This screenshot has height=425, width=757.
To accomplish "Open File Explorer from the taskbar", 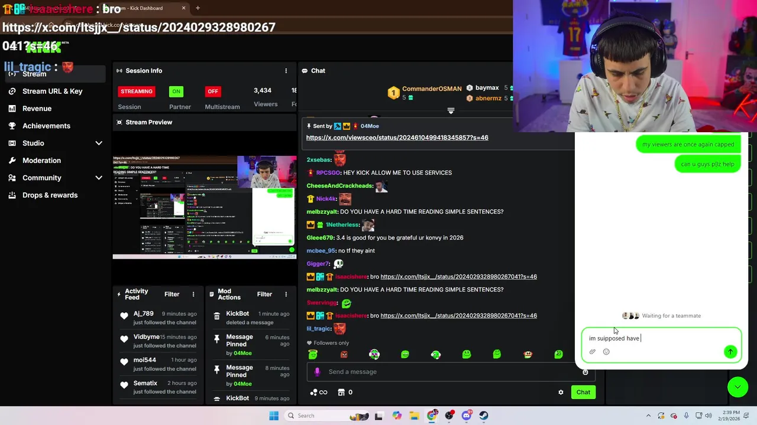I will coord(414,416).
